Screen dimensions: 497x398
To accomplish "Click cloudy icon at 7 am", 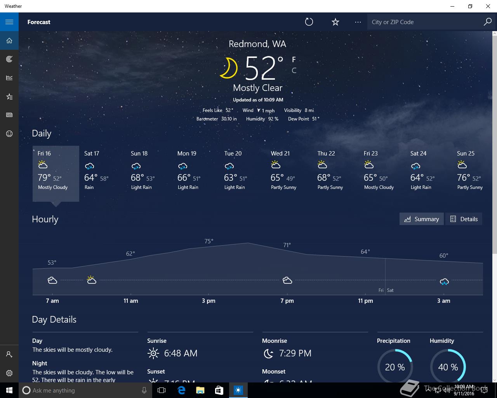I will coord(52,280).
